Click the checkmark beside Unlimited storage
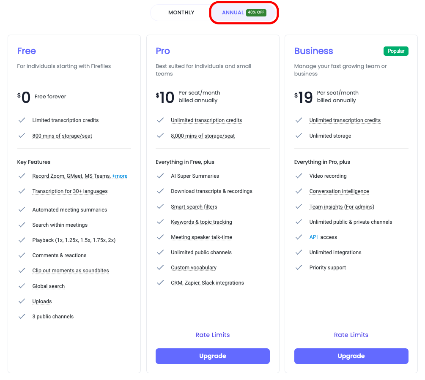 (x=299, y=136)
